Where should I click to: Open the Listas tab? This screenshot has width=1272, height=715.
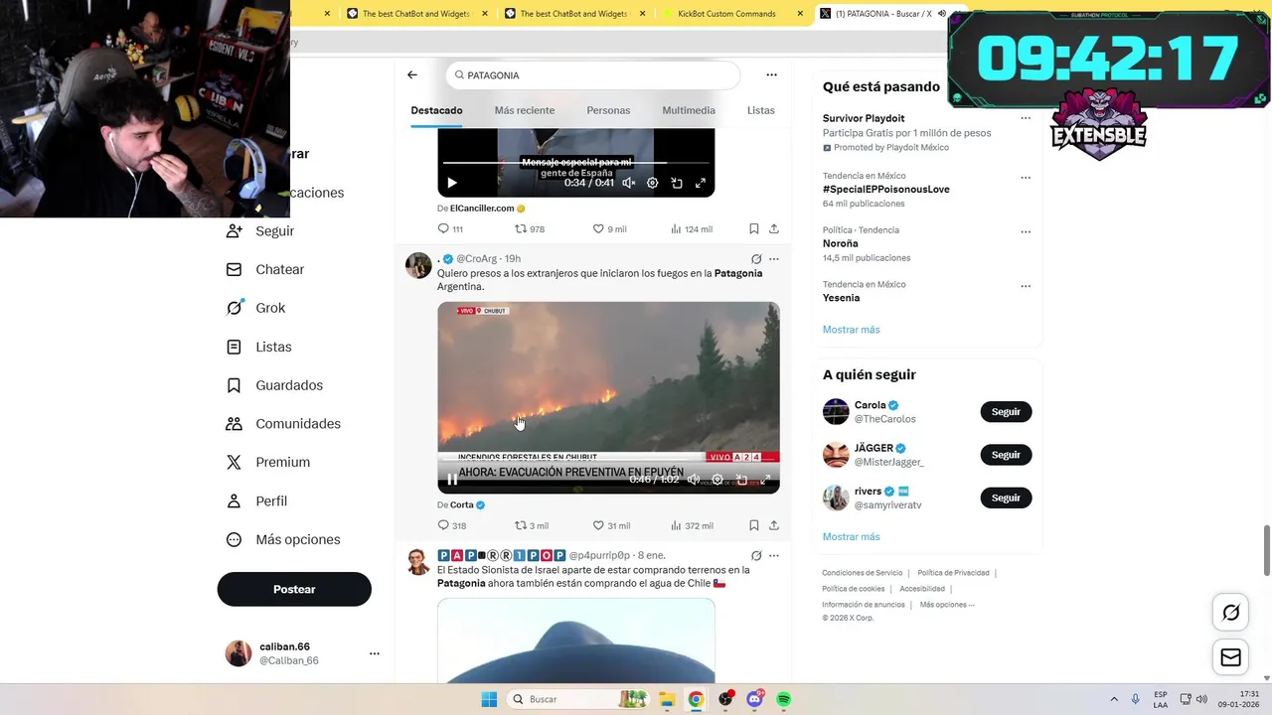pos(760,110)
